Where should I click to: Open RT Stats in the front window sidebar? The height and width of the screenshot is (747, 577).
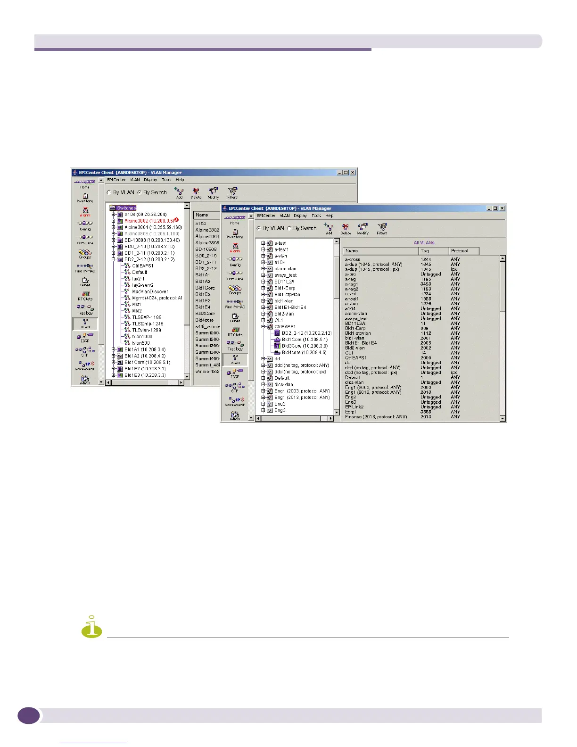click(235, 332)
